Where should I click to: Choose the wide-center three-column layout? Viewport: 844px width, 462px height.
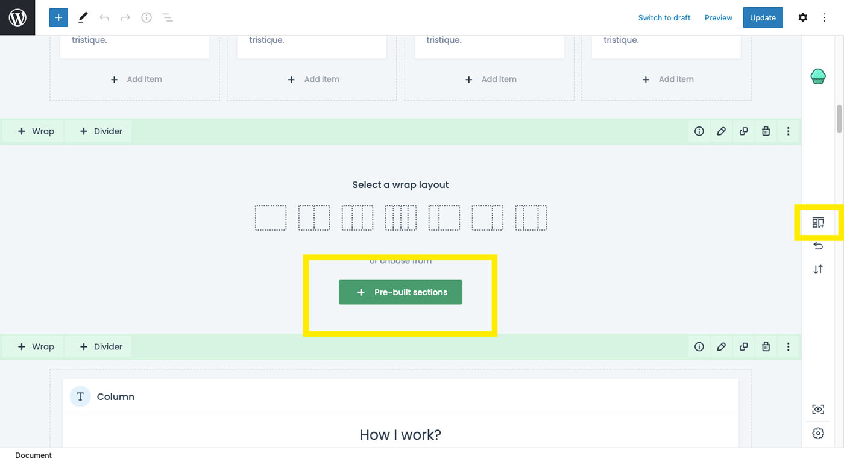pos(531,218)
